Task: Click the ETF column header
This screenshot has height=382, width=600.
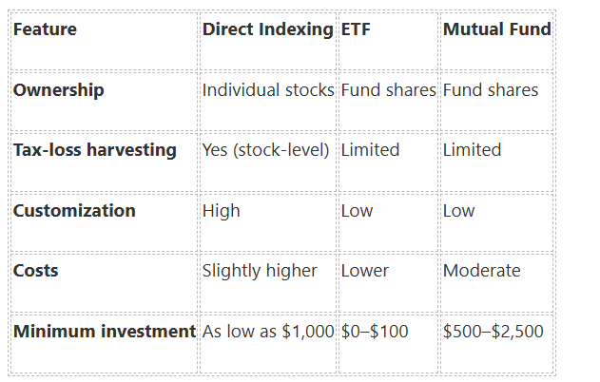Action: [x=356, y=29]
